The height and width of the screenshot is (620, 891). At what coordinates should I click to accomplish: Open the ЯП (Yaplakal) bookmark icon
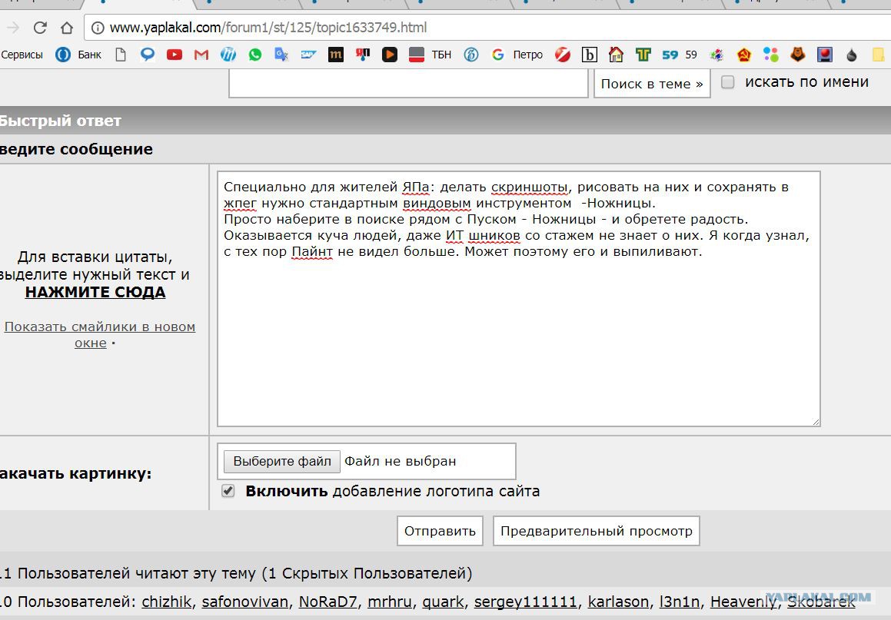363,55
